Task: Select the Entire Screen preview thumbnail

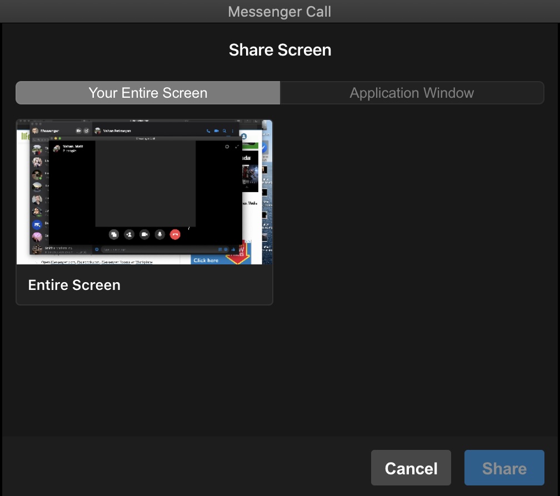Action: point(144,191)
